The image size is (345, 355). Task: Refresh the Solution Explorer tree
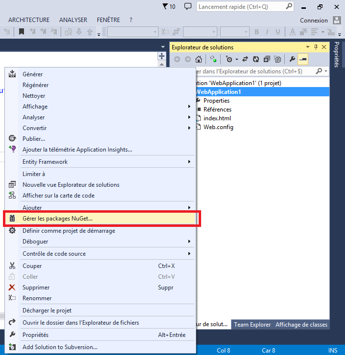click(256, 59)
